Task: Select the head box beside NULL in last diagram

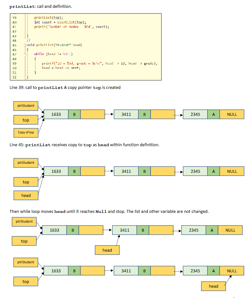Action: click(213, 286)
